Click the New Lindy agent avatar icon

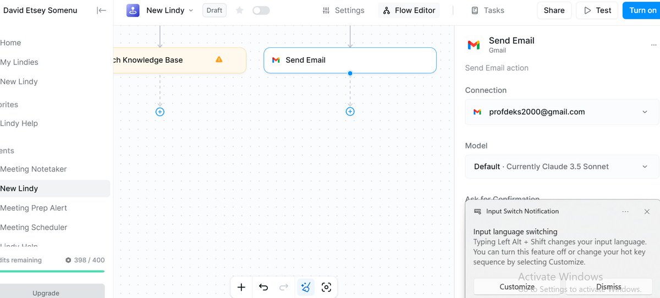point(133,10)
